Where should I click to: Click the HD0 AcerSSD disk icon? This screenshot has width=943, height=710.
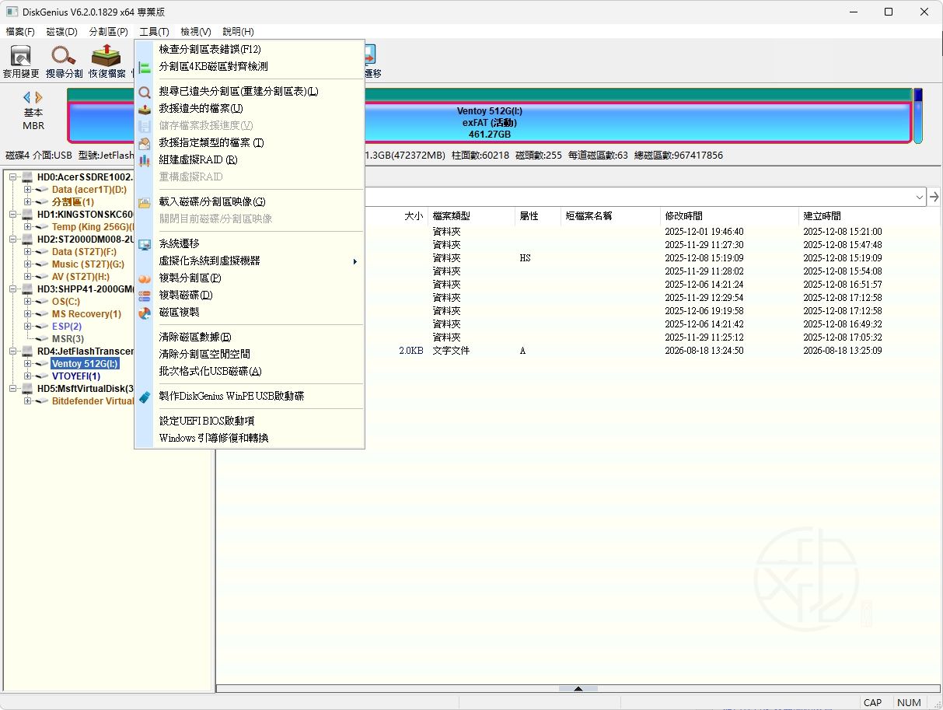point(28,177)
